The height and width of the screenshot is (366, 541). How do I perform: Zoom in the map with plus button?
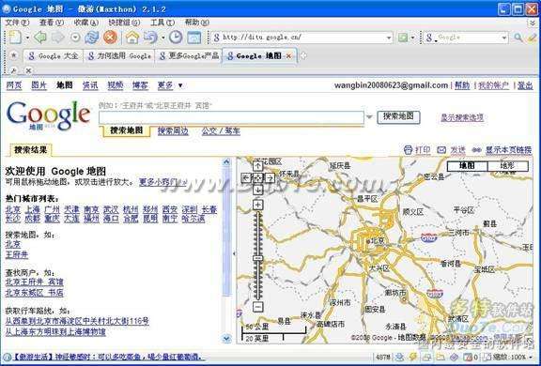[x=258, y=205]
